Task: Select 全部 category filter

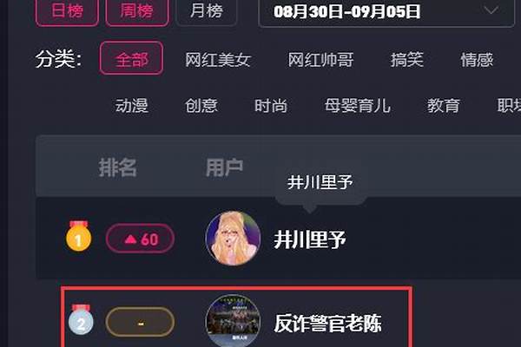Action: [x=132, y=58]
